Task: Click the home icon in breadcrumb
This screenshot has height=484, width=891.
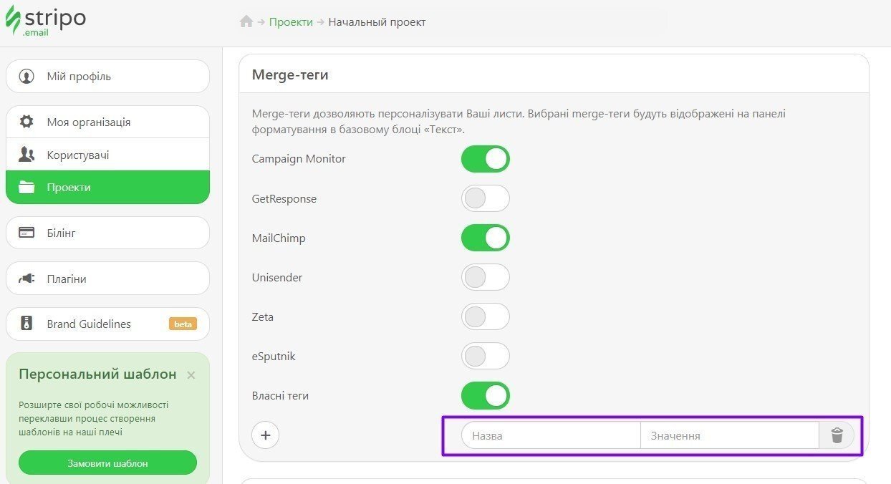Action: pyautogui.click(x=246, y=22)
